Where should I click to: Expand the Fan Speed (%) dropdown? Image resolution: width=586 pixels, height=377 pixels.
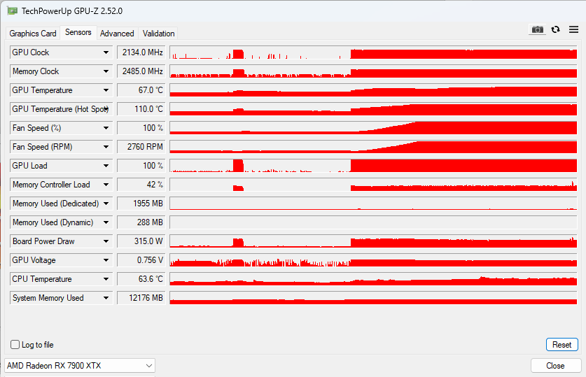coord(106,128)
